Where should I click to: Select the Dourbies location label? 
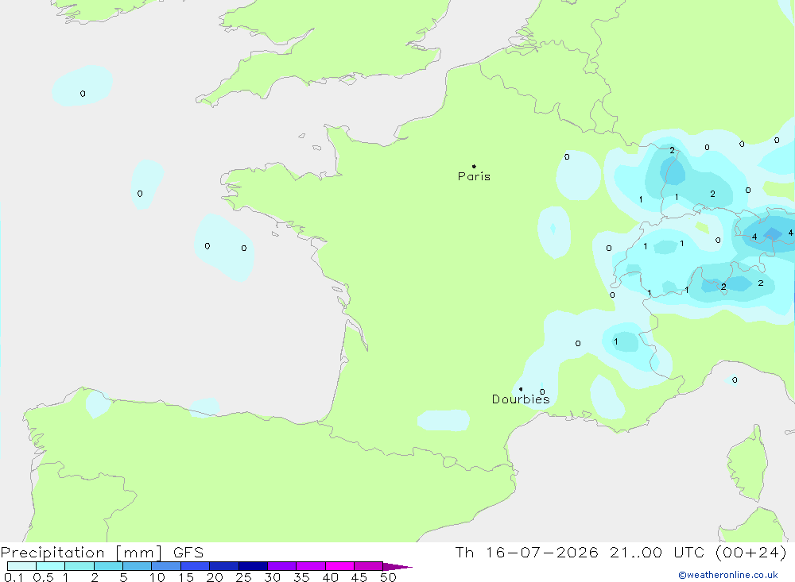(521, 399)
